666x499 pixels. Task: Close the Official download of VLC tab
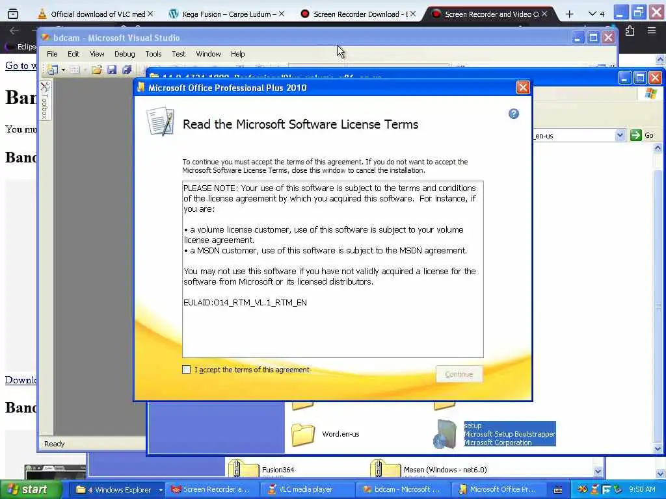tap(150, 14)
